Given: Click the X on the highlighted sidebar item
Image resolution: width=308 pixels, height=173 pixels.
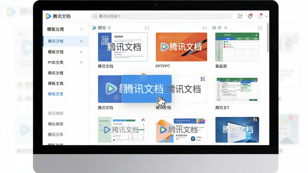Looking at the screenshot, I should click(81, 41).
